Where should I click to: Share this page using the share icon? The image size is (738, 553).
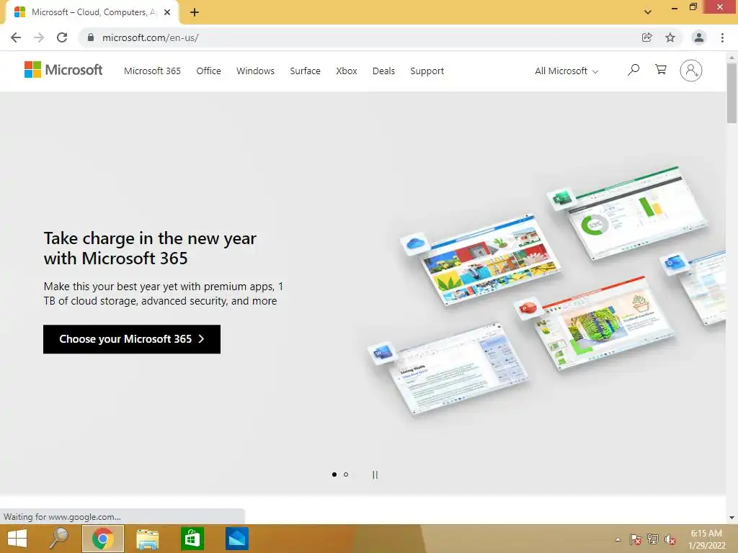(x=646, y=37)
